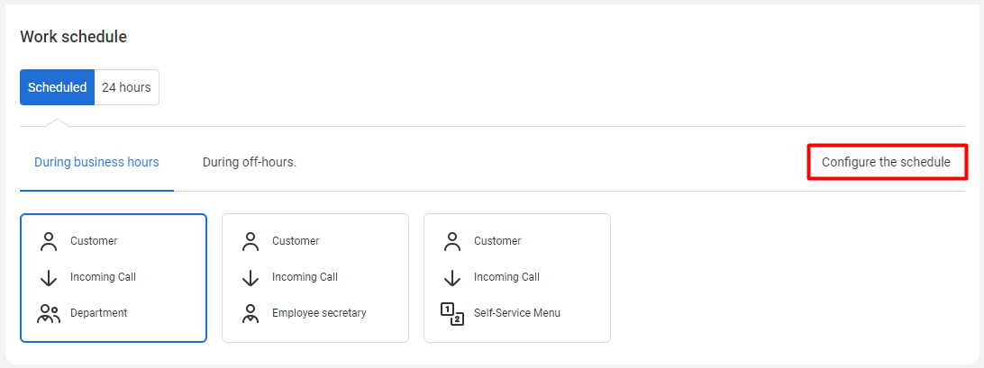The height and width of the screenshot is (368, 984).
Task: Switch work schedule to 24 hours
Action: tap(126, 87)
